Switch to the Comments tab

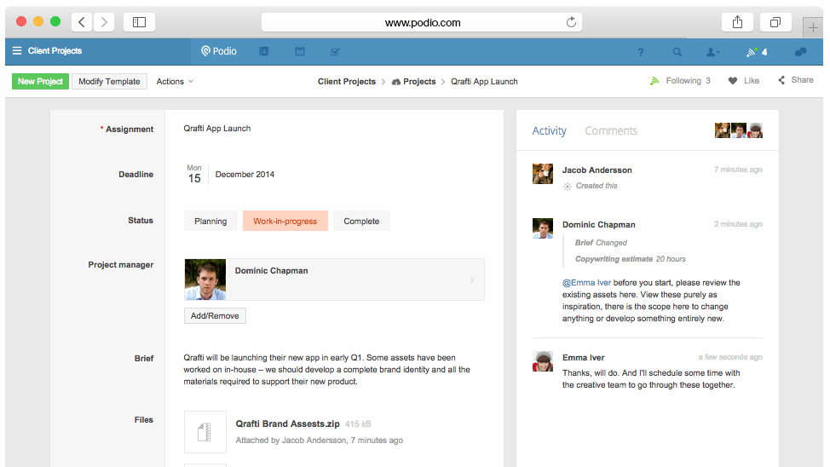[611, 130]
